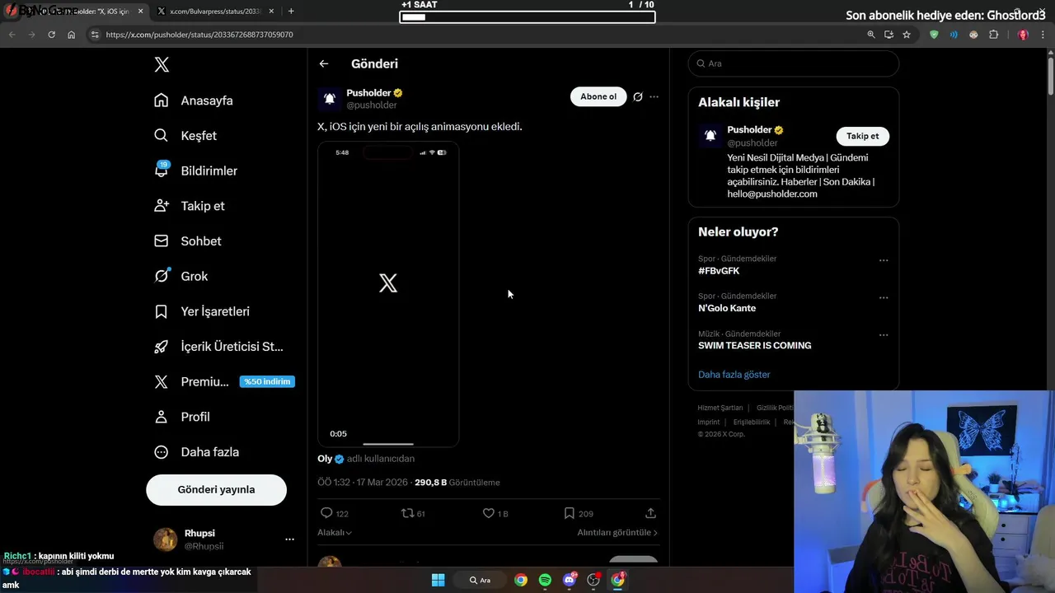Click Pusholder name in Alakalı kişiler
This screenshot has width=1055, height=593.
pos(749,130)
